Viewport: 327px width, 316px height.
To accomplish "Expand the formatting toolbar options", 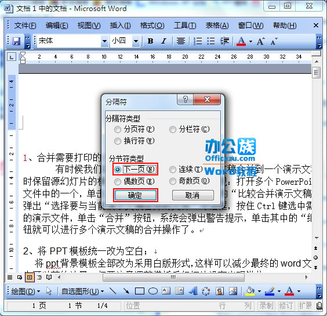I will pyautogui.click(x=319, y=42).
